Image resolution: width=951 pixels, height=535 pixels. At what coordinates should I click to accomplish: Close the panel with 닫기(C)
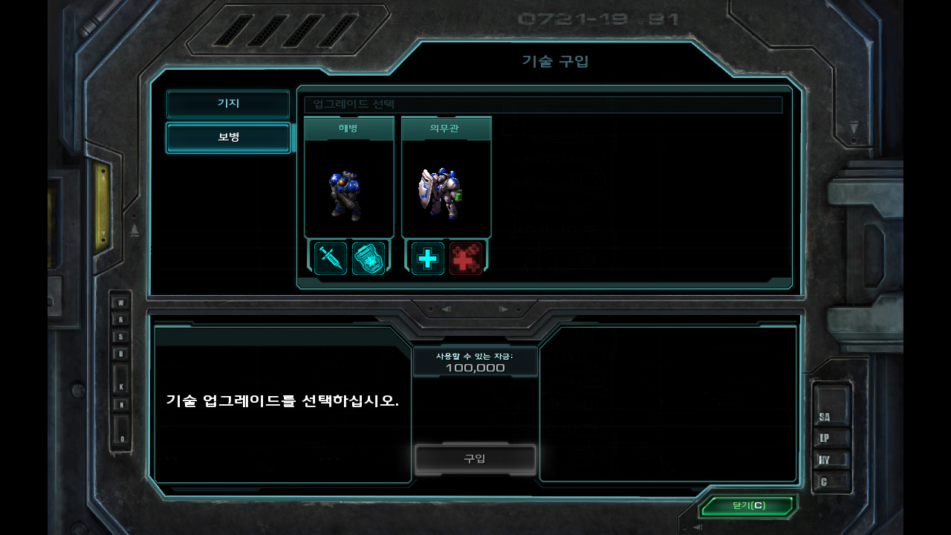[748, 506]
